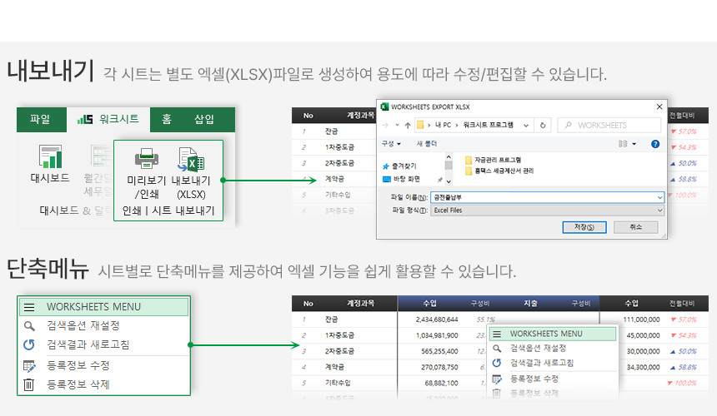Viewport: 717px width, 416px height.
Task: Open the 대시보드 dashboard icon
Action: coord(52,159)
